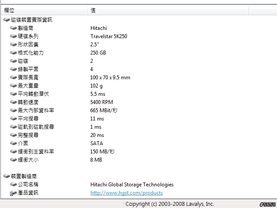Screen dimensions: 277x208
Task: Click the 值 column header
Action: point(168,10)
